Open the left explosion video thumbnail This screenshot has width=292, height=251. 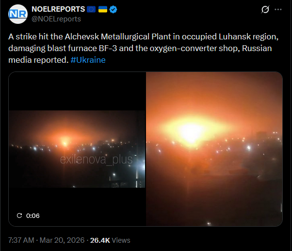77,149
